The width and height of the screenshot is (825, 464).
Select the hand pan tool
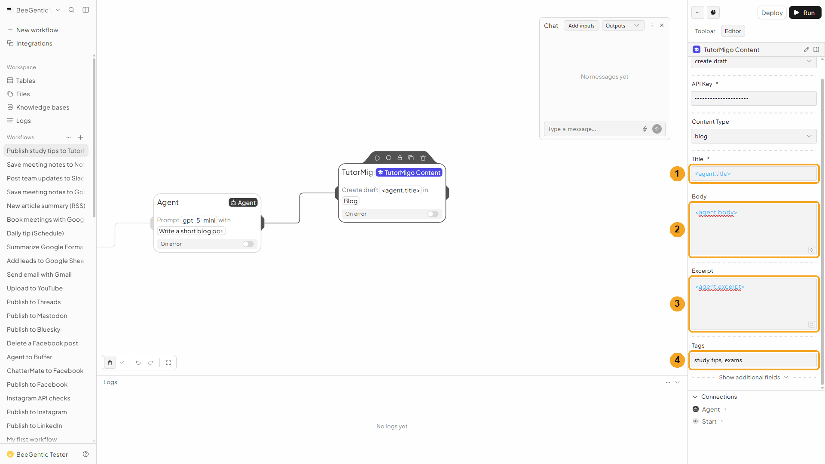point(110,363)
